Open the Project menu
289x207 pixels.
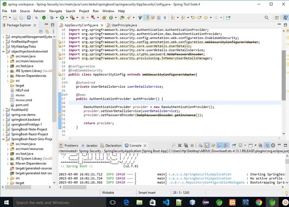pos(84,11)
